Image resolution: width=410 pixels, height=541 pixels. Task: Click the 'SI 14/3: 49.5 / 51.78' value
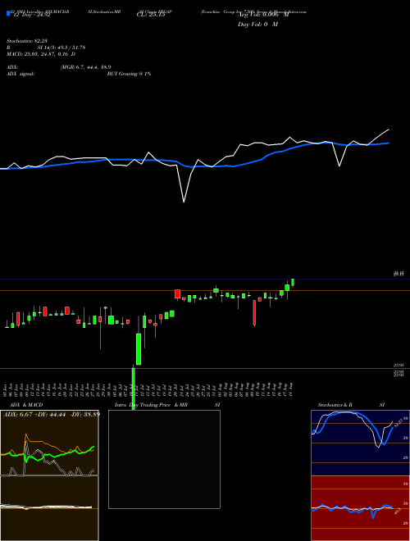[61, 48]
